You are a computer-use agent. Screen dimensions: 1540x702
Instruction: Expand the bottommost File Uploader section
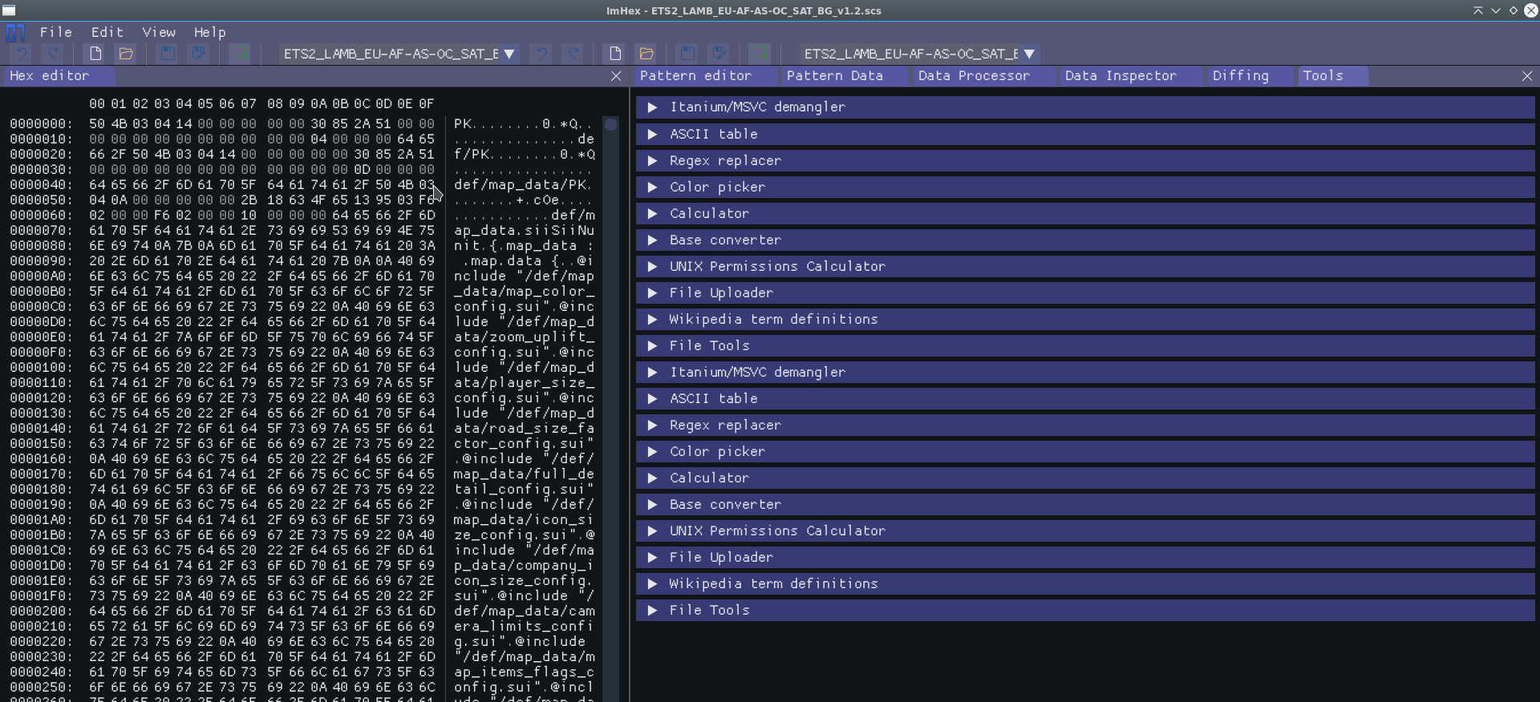pos(1085,558)
